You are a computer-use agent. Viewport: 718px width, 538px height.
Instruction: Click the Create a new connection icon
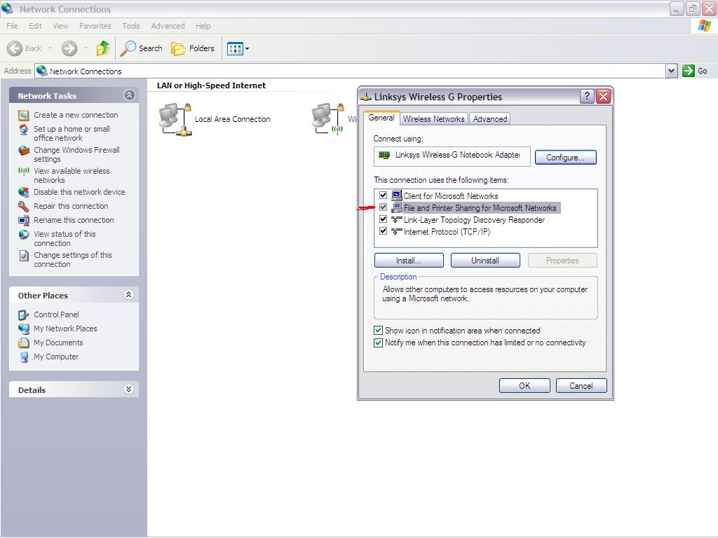[24, 116]
